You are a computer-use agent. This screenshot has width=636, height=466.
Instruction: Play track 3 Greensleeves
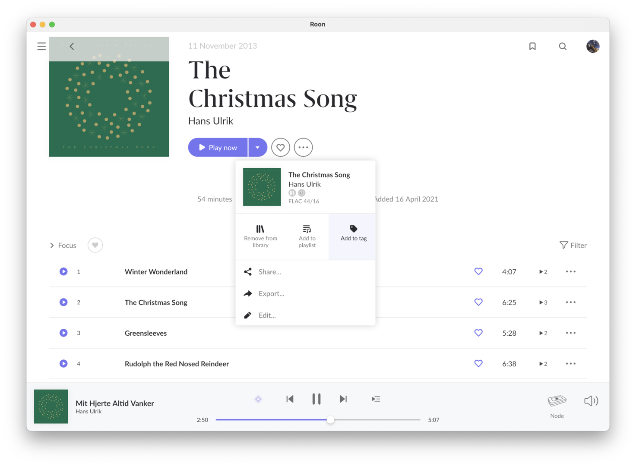point(63,333)
